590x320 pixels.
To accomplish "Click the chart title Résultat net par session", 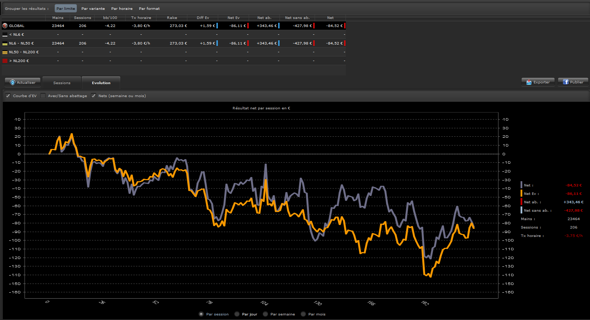I will click(261, 108).
